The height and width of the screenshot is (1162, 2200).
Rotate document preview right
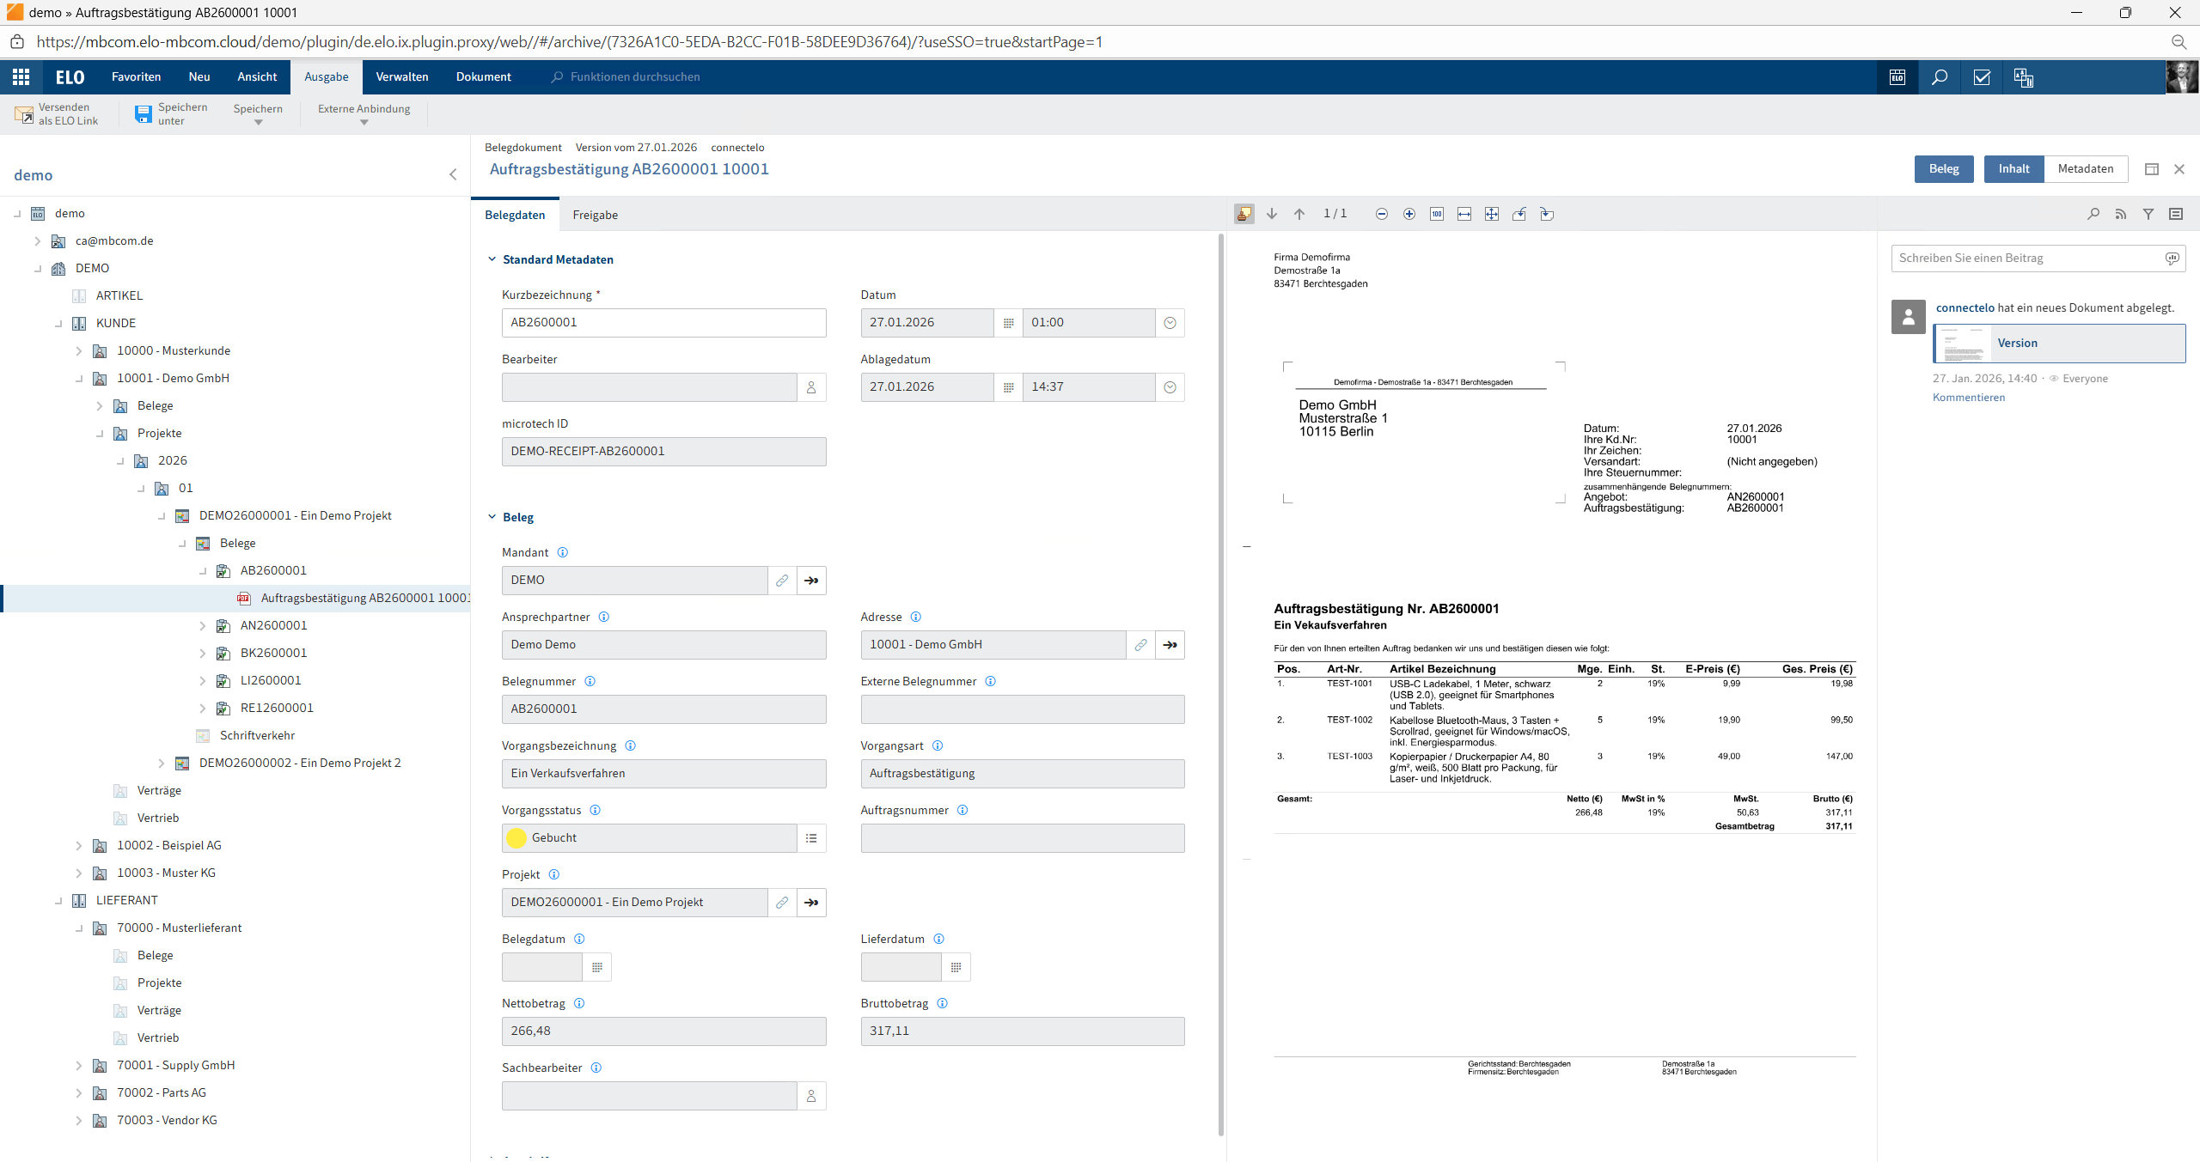pyautogui.click(x=1547, y=214)
